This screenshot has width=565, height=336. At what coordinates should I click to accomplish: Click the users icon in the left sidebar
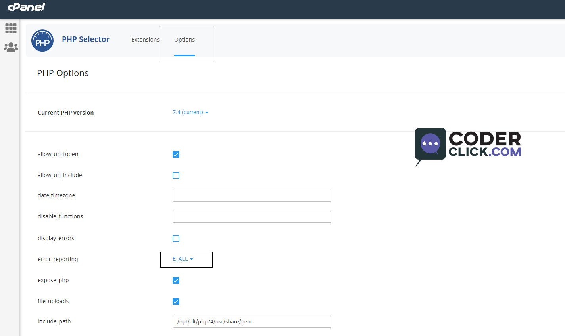click(11, 47)
